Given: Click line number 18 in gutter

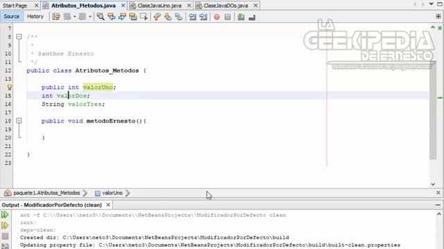Looking at the screenshot, I should (x=8, y=121).
